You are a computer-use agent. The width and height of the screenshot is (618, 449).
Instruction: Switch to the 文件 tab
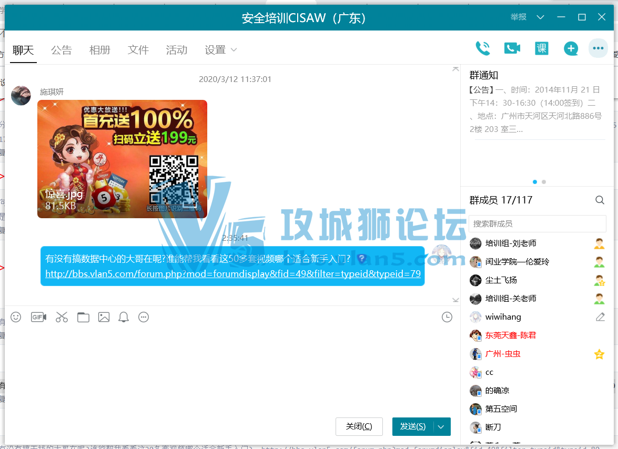138,50
